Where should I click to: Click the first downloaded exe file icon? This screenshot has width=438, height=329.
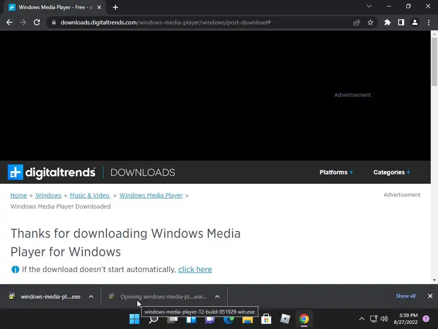12,296
